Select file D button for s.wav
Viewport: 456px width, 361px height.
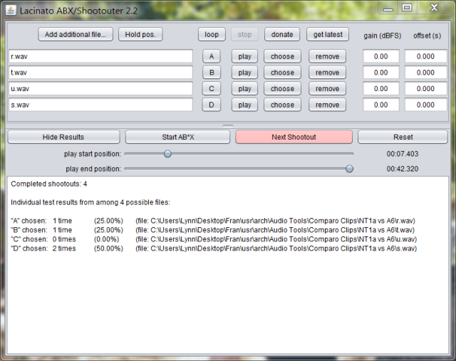[x=212, y=105]
